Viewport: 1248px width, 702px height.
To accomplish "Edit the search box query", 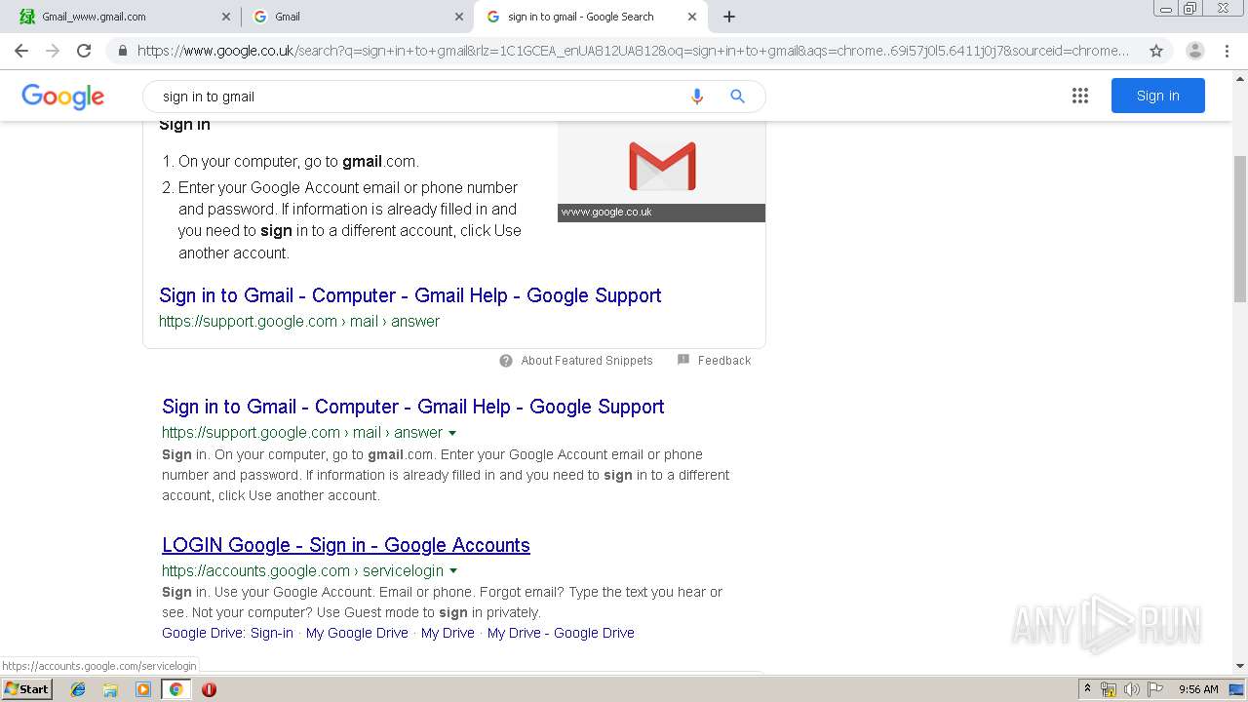I will coord(419,97).
